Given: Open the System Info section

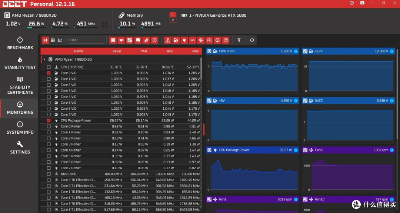Looking at the screenshot, I should pos(20,128).
